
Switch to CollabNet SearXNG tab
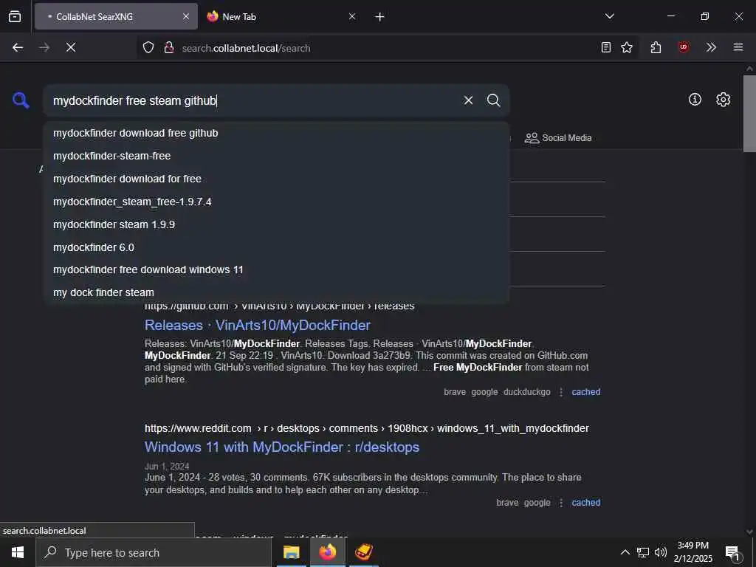pos(116,16)
